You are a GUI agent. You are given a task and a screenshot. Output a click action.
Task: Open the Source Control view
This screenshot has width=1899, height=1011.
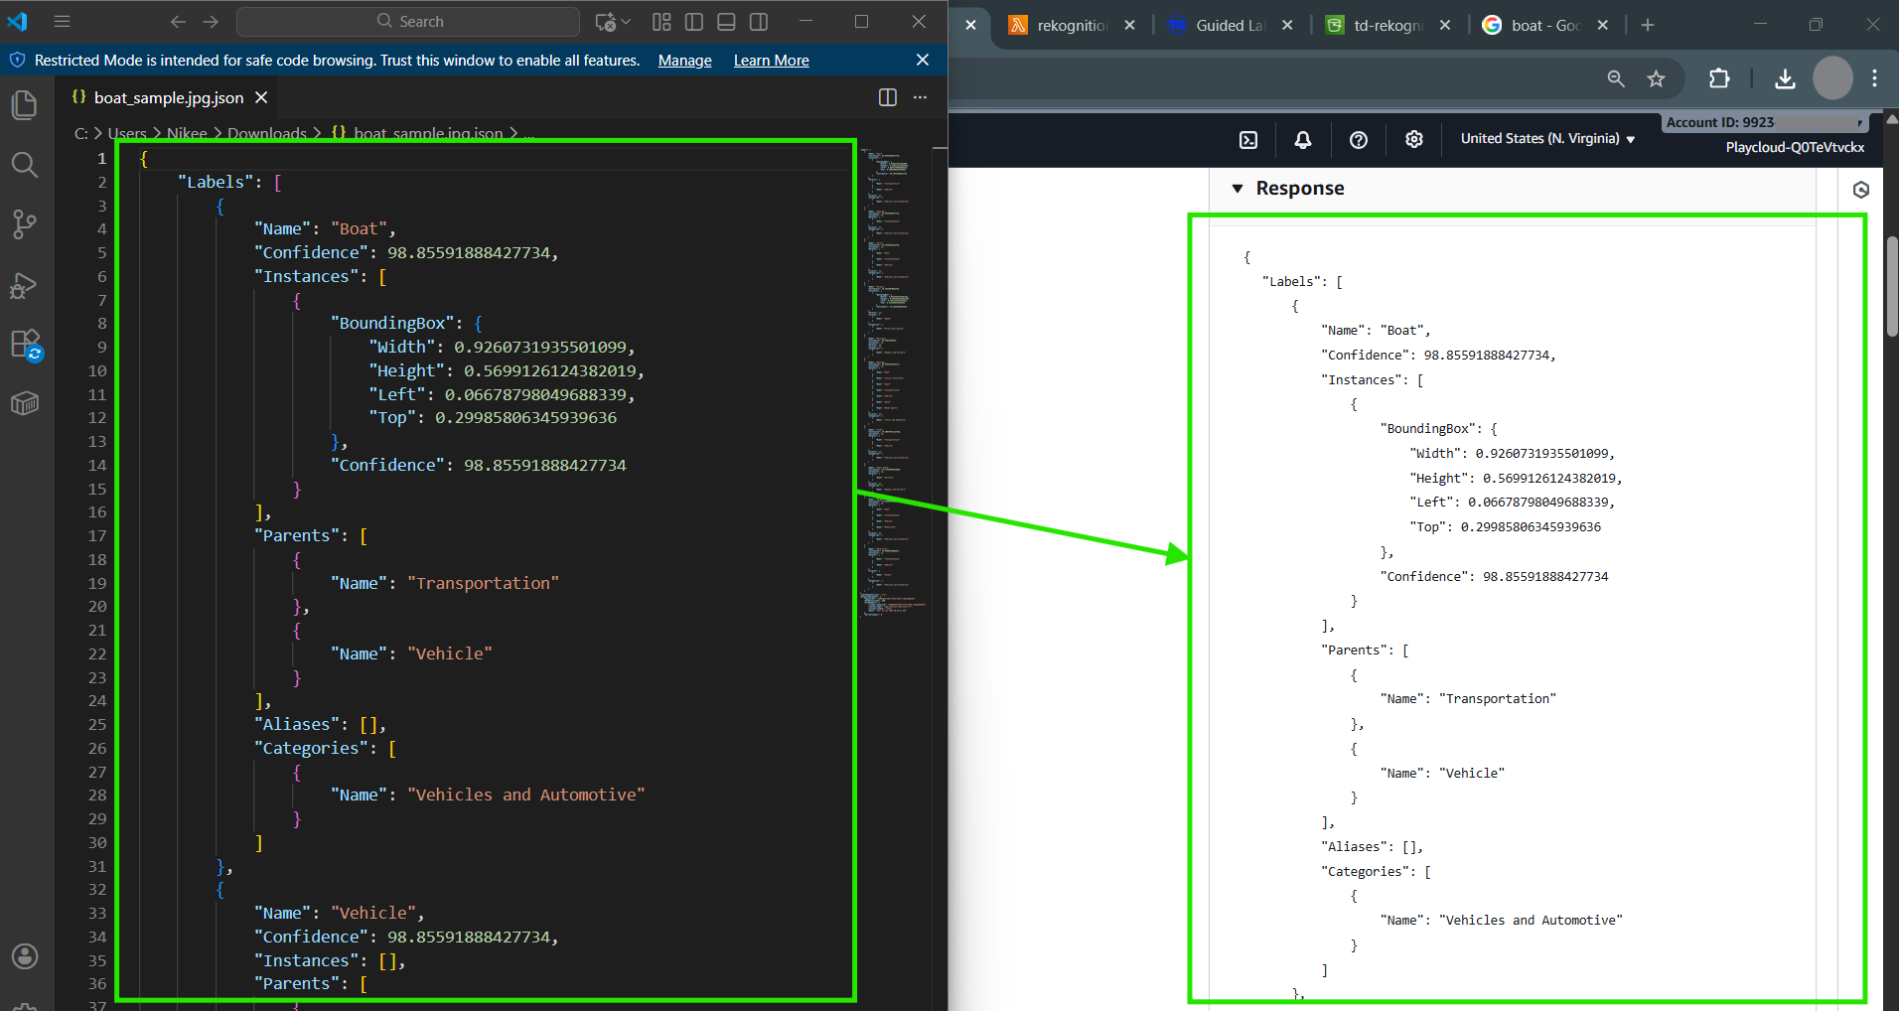pyautogui.click(x=25, y=224)
